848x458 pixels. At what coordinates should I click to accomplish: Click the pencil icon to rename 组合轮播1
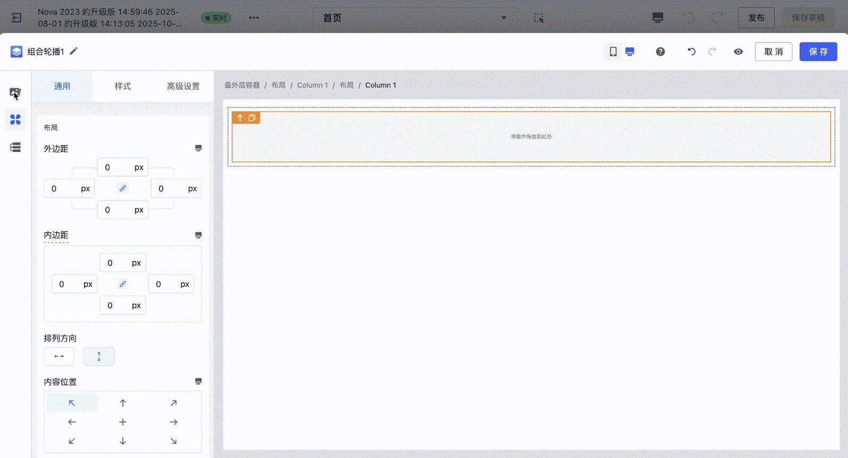pos(74,51)
